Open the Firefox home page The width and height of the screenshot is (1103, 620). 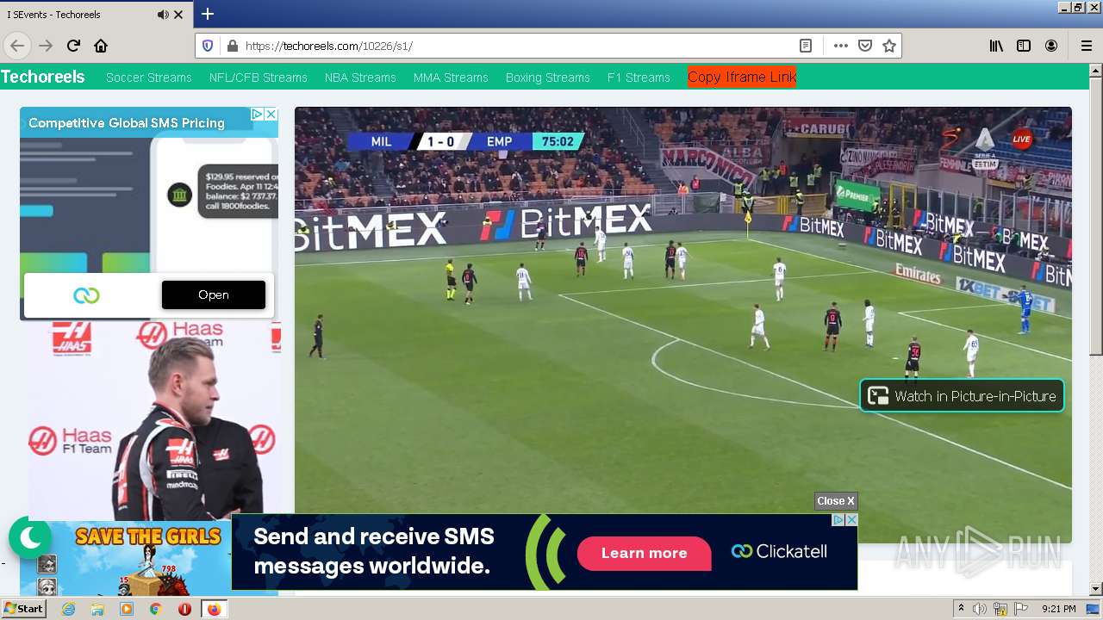(x=101, y=46)
